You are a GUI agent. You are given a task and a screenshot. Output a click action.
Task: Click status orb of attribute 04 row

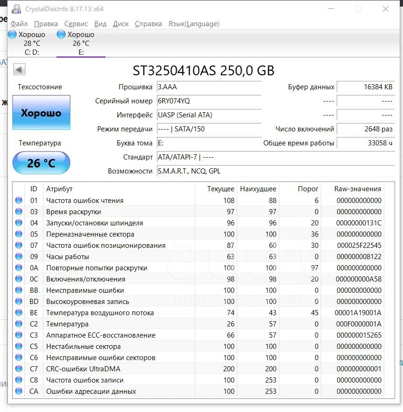[19, 223]
